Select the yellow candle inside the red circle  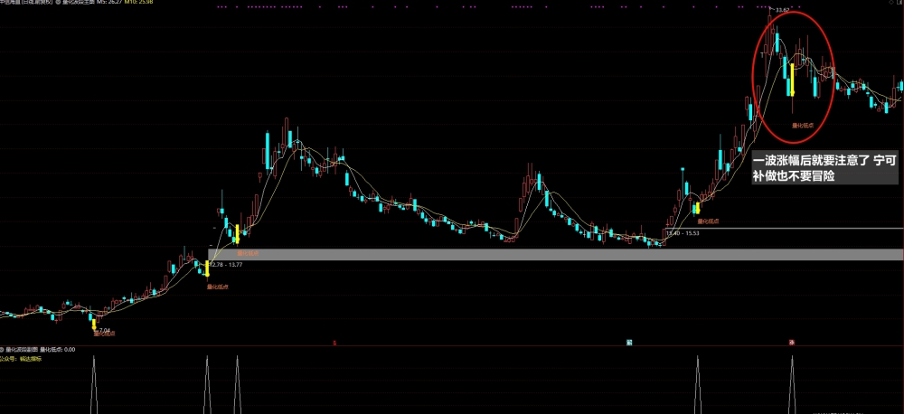(793, 80)
